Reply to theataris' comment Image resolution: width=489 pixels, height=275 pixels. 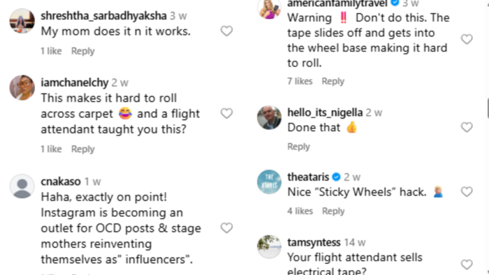[333, 211]
